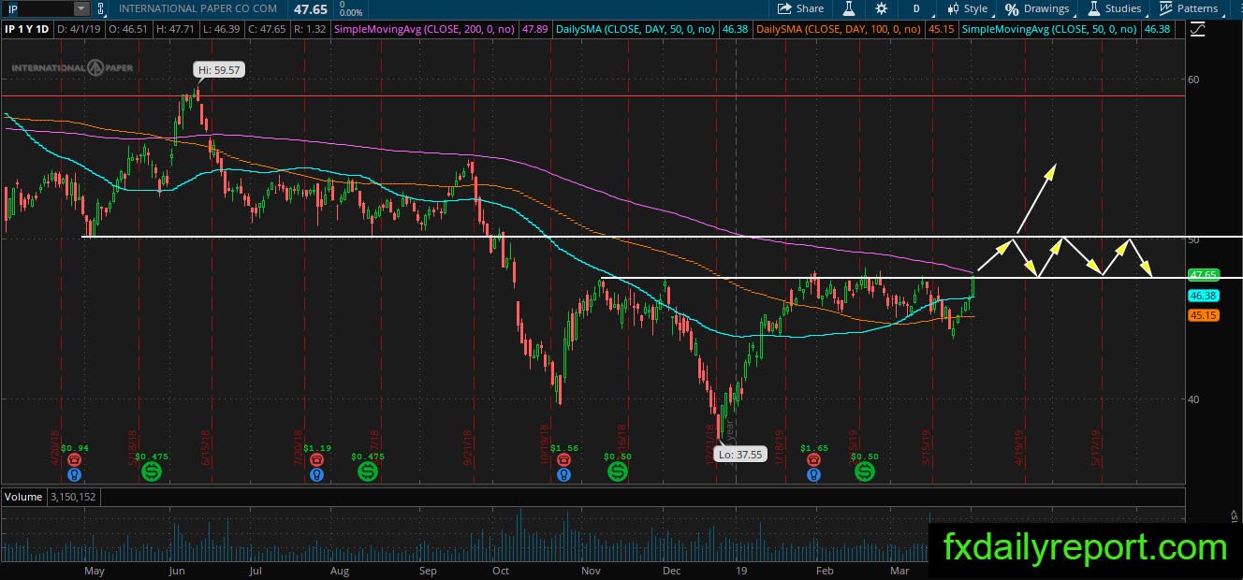
Task: Click the orange 45.15 price axis label
Action: coord(1202,316)
